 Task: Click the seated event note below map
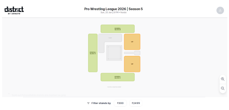(114, 87)
